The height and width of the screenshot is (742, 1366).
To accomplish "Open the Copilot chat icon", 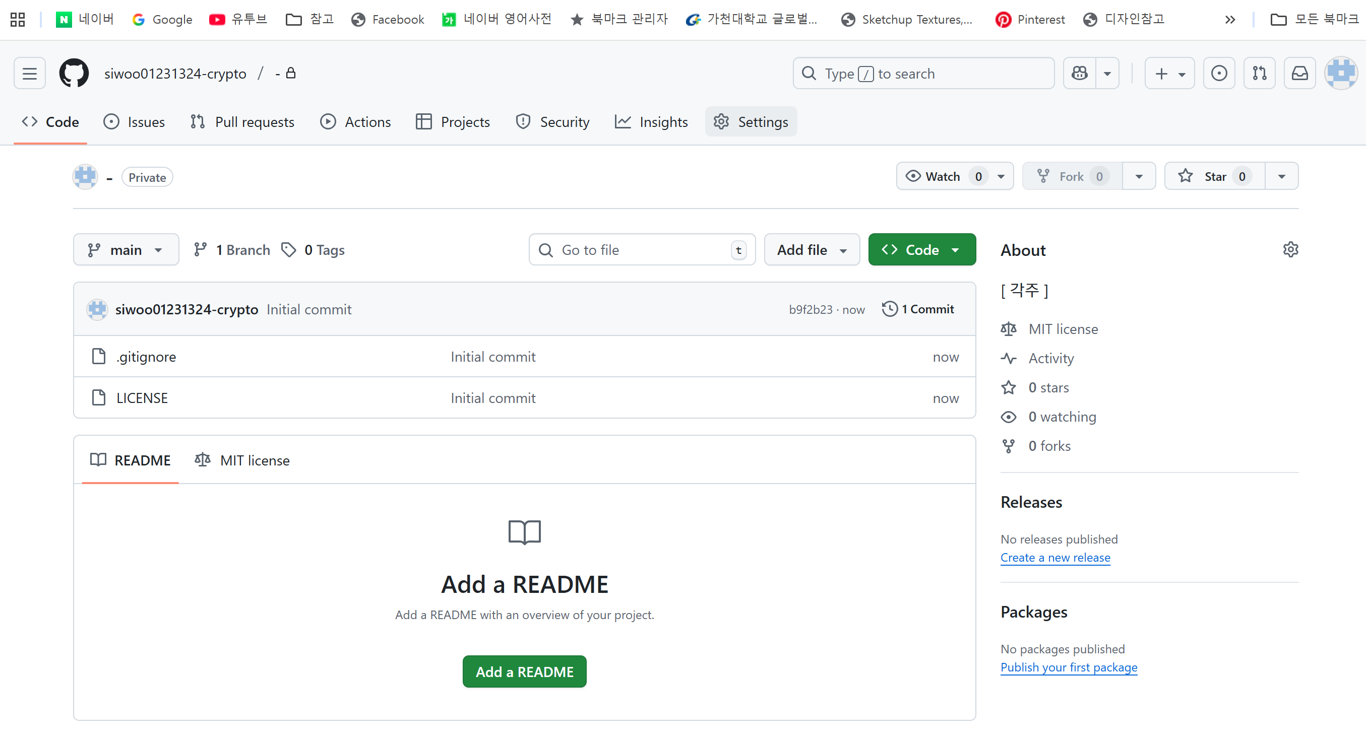I will coord(1080,73).
